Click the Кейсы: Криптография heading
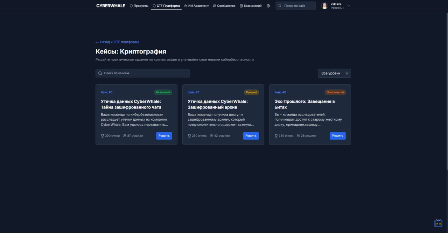 click(x=131, y=52)
